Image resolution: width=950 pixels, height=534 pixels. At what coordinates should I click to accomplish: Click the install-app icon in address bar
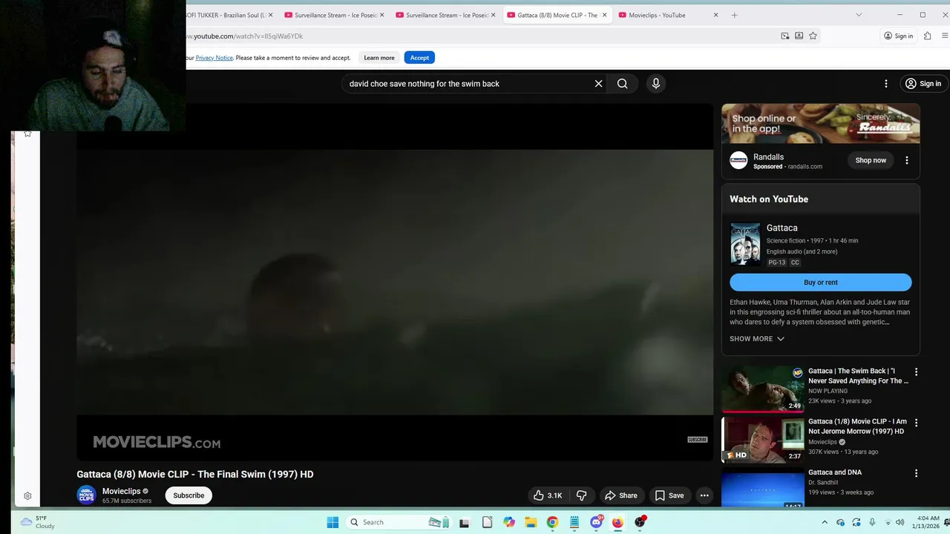pos(799,36)
